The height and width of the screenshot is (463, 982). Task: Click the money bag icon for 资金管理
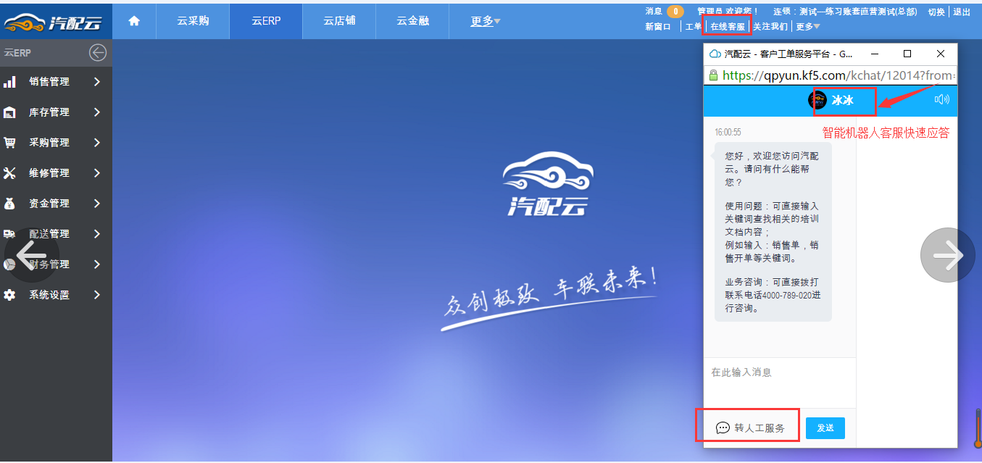tap(9, 204)
